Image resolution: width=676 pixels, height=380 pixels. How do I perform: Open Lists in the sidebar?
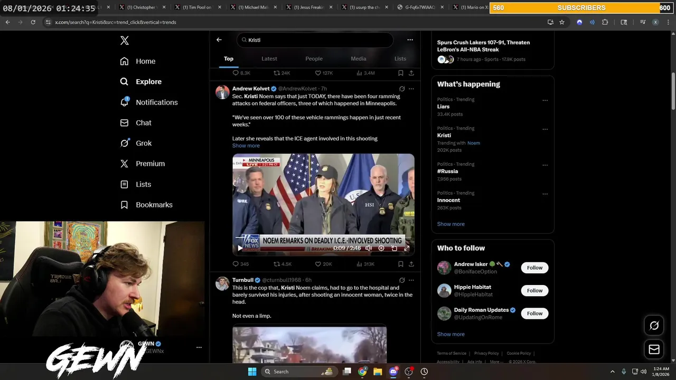click(x=135, y=184)
